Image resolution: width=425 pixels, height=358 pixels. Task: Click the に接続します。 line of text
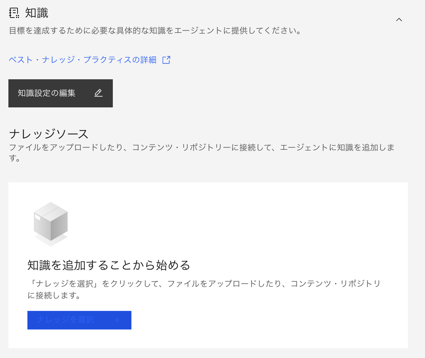pyautogui.click(x=54, y=296)
